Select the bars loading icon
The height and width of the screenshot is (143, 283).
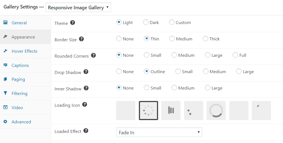[x=171, y=111]
